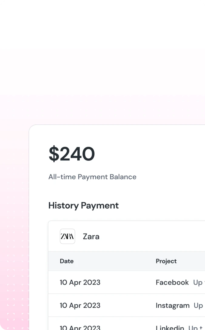Click the History Payment heading text

[83, 206]
